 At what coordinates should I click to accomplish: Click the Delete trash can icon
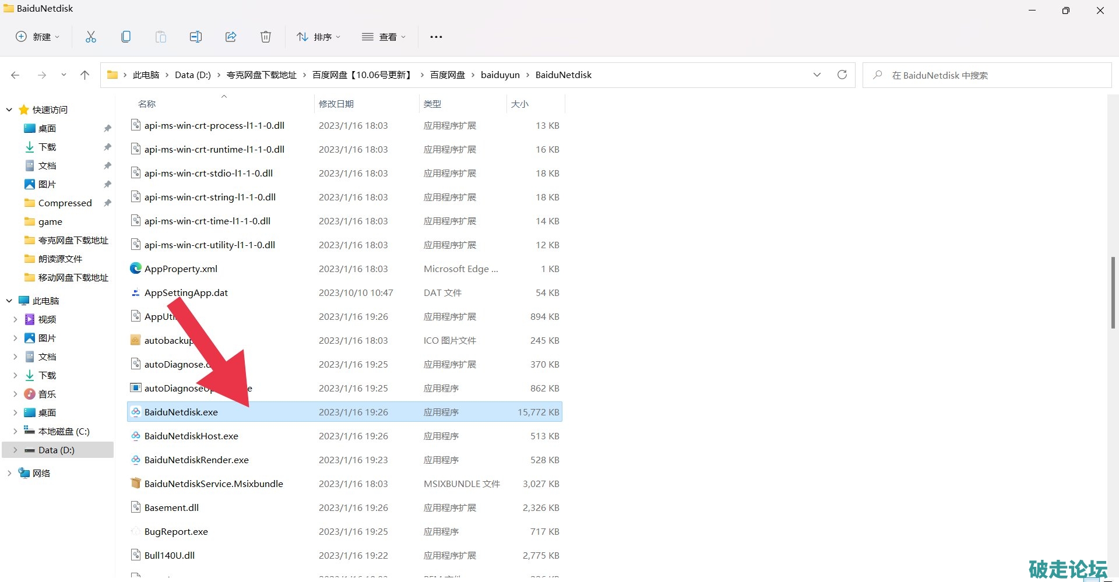point(266,37)
